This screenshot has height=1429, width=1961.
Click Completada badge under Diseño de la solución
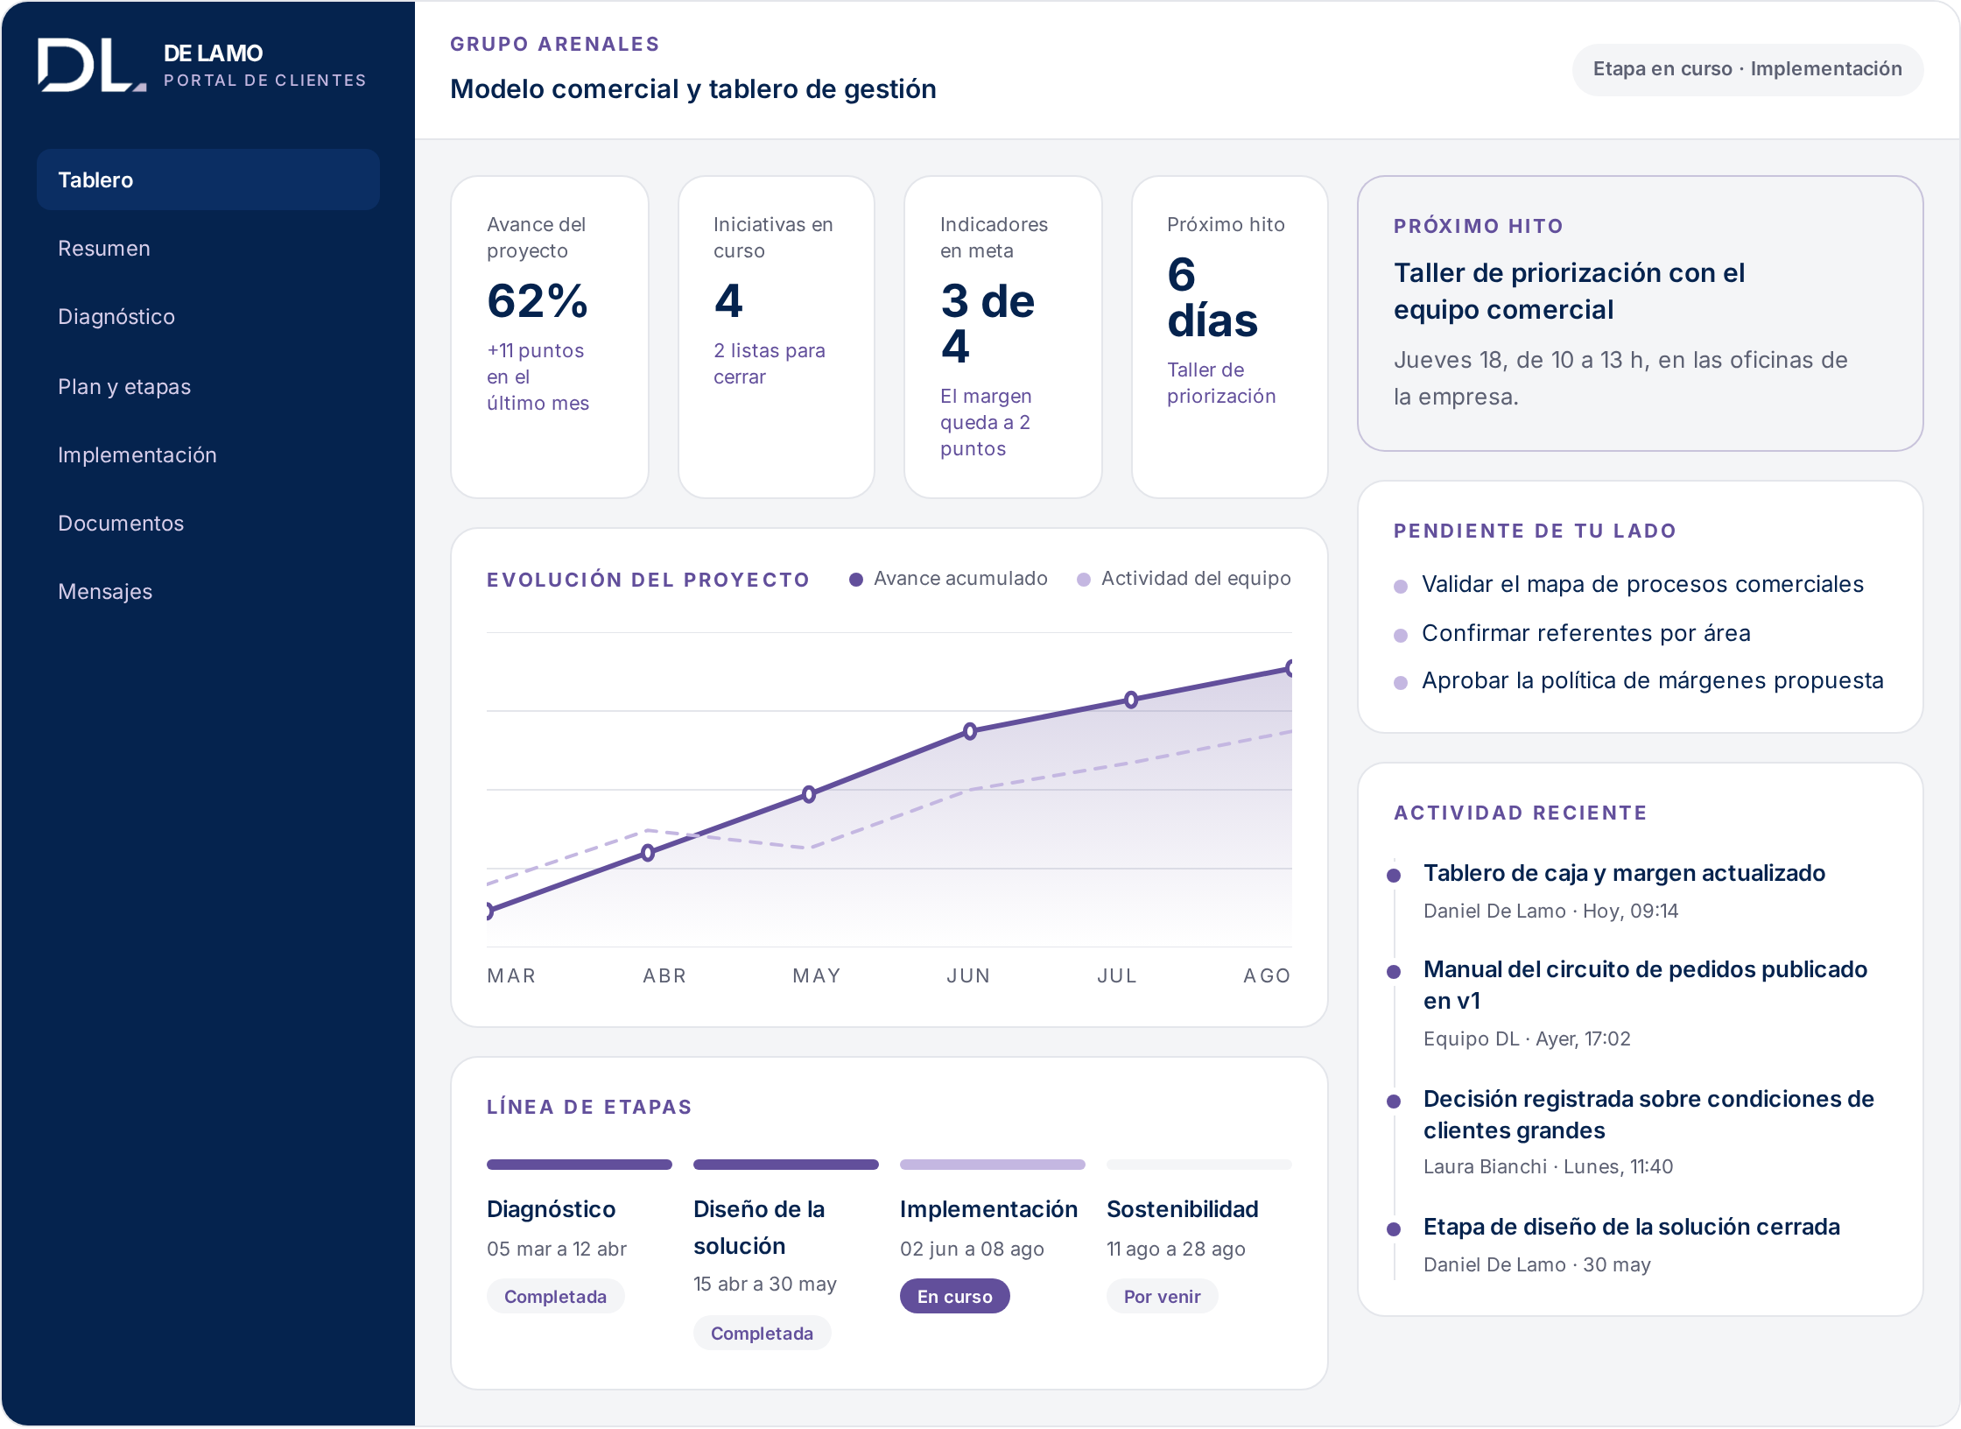[x=762, y=1334]
